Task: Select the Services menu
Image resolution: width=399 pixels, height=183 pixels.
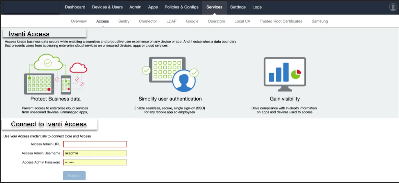Action: 214,7
